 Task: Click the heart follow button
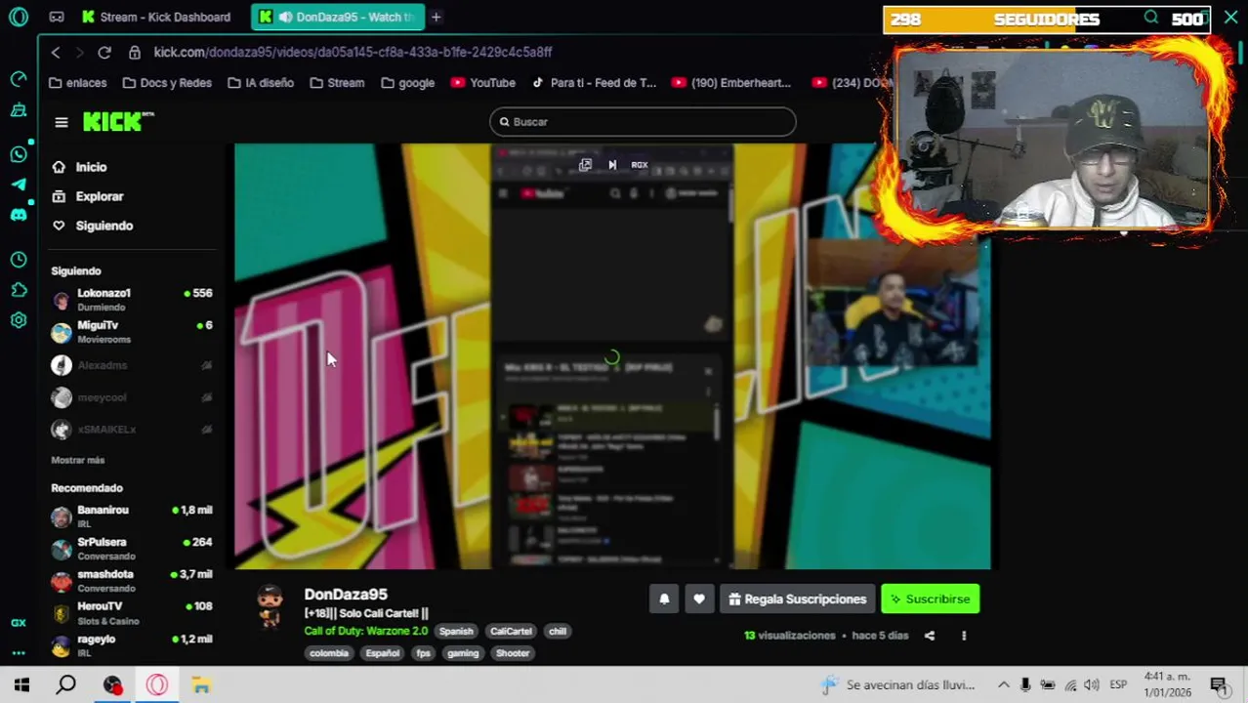click(x=699, y=599)
